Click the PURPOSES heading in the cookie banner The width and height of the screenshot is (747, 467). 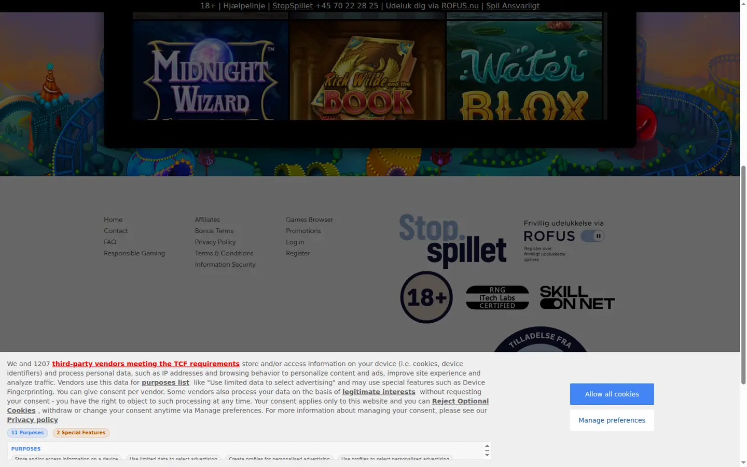click(26, 449)
